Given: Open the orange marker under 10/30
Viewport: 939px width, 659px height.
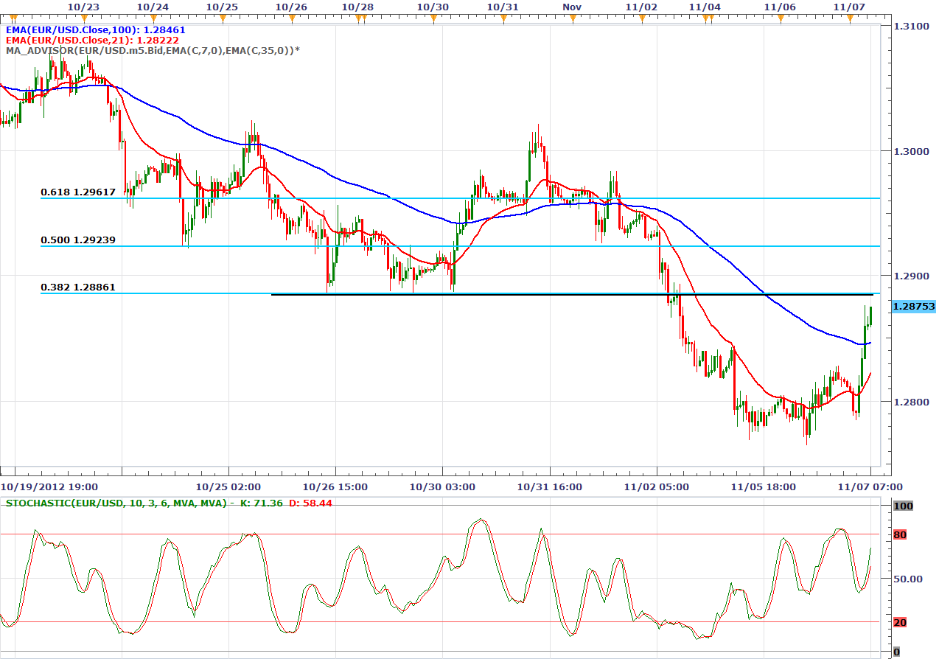Looking at the screenshot, I should coord(433,17).
